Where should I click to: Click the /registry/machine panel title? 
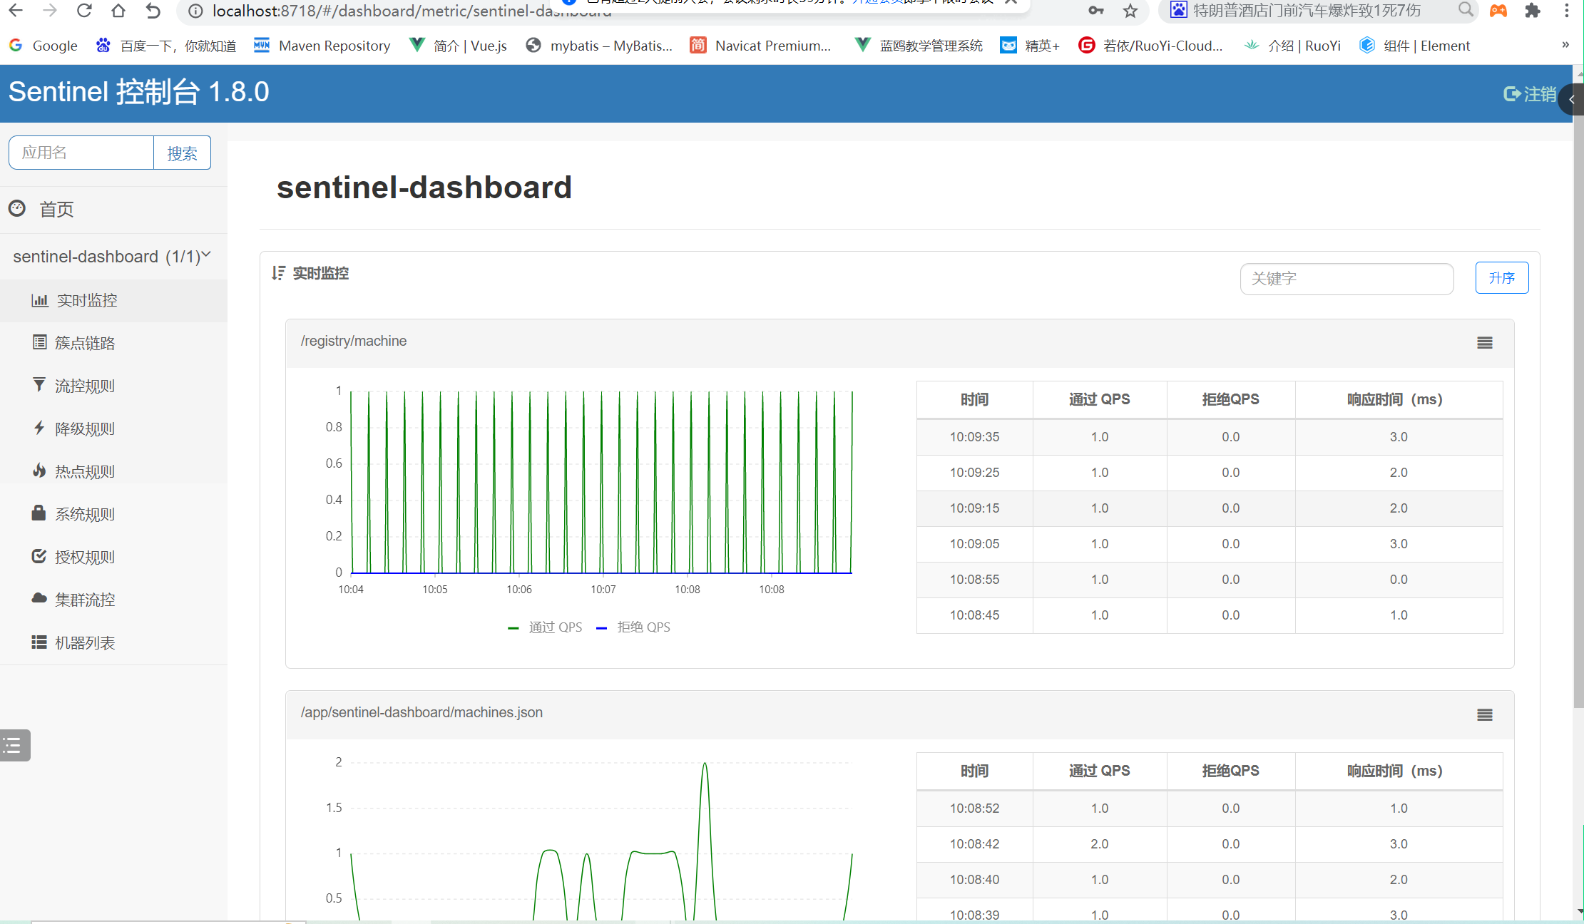coord(354,342)
